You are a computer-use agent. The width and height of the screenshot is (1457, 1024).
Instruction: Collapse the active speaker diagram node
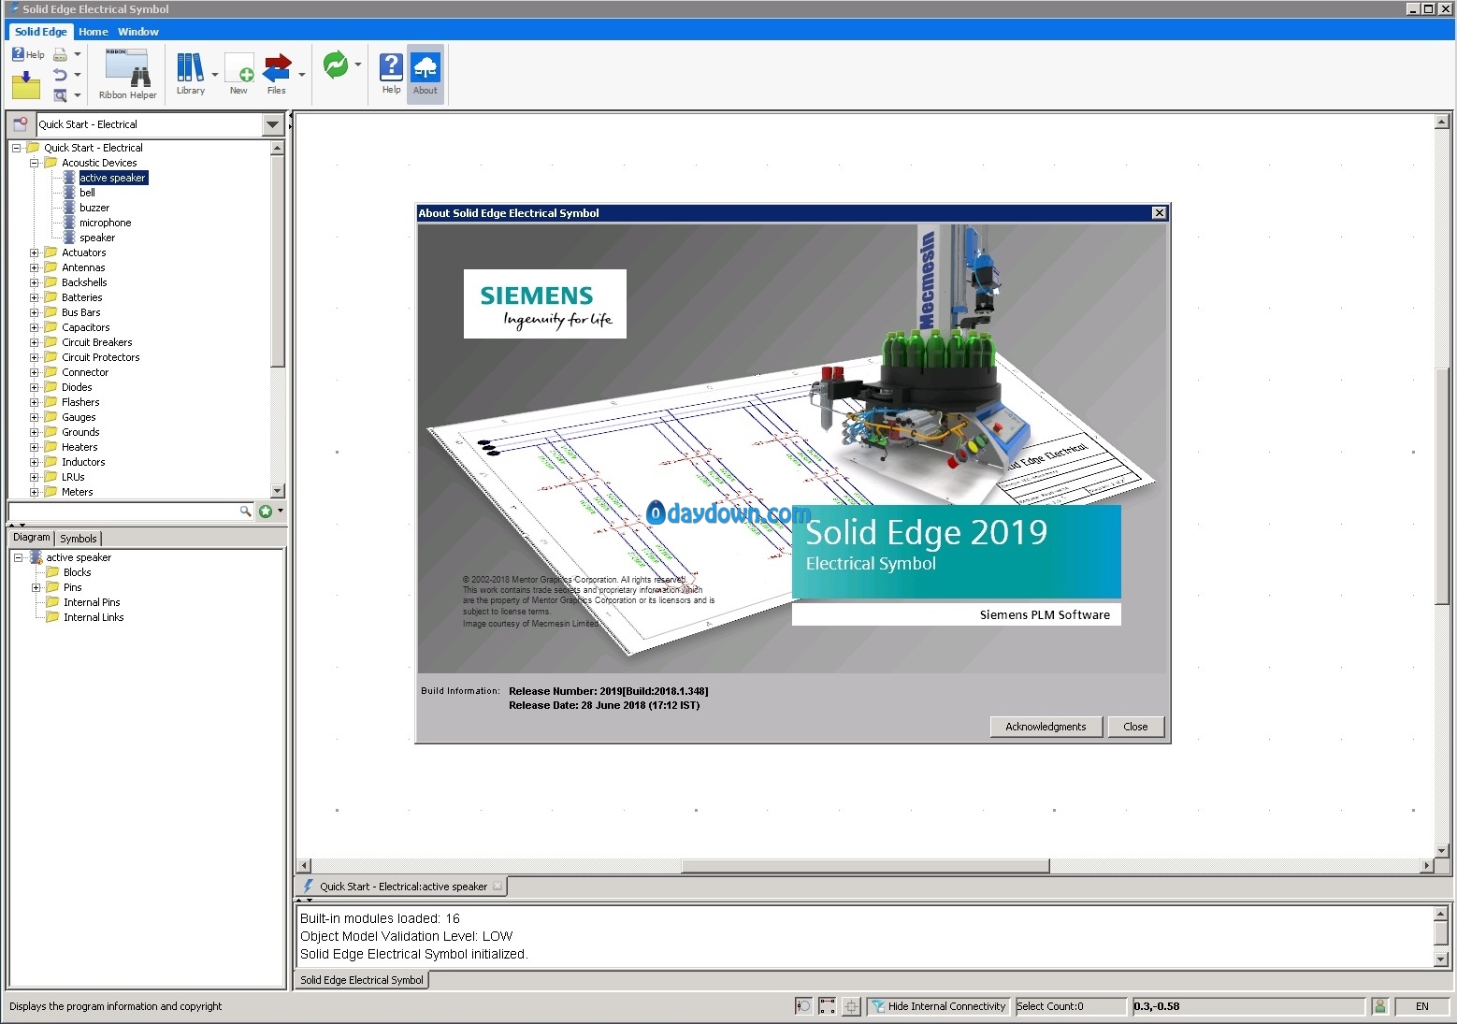(x=19, y=557)
